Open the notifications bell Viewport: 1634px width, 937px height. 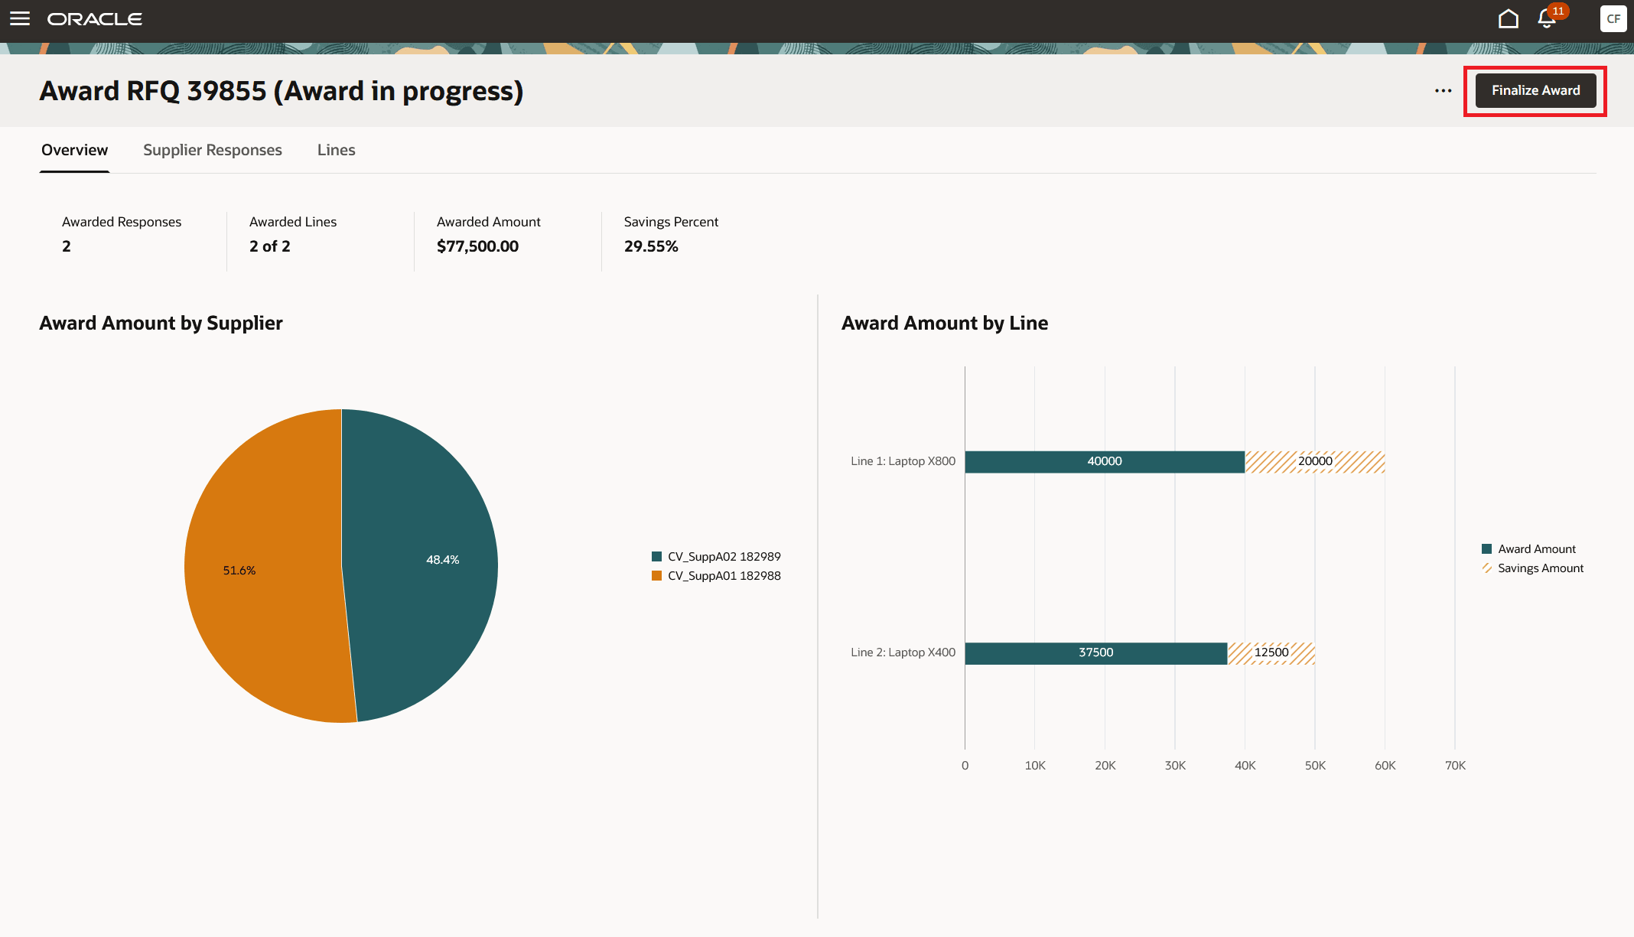(1547, 19)
